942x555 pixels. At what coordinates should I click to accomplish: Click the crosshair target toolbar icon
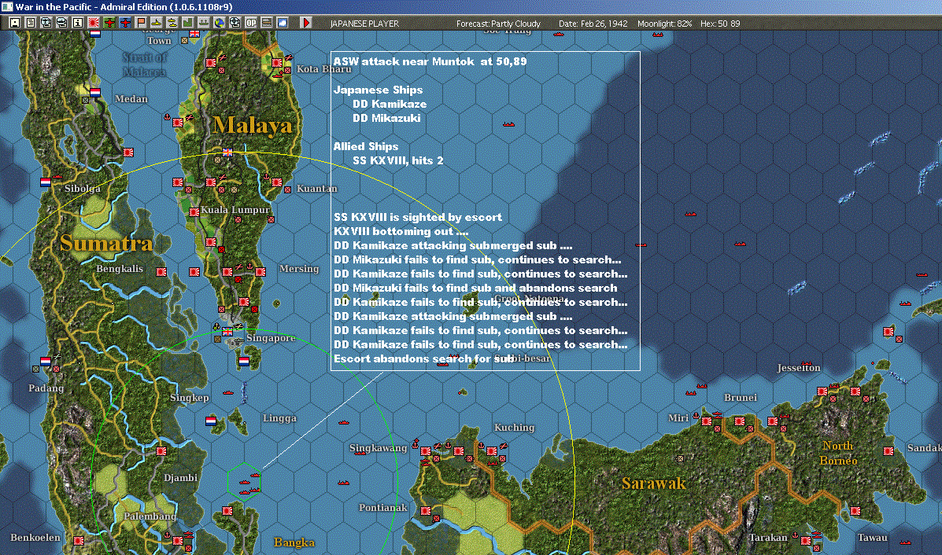pyautogui.click(x=235, y=23)
